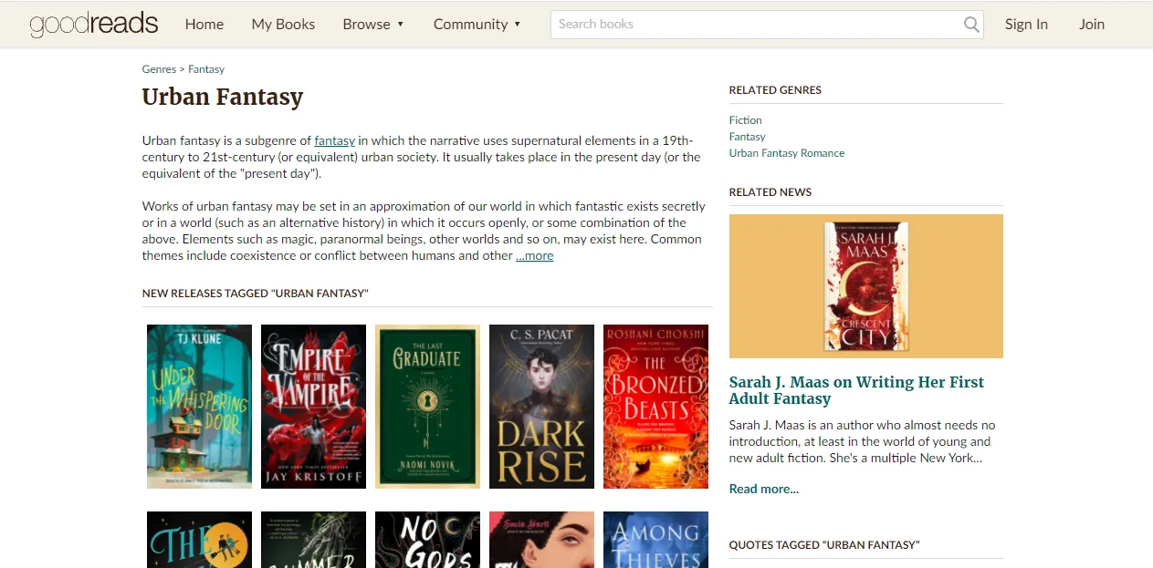1153x568 pixels.
Task: Open Urban Fantasy Romance genre
Action: [787, 153]
